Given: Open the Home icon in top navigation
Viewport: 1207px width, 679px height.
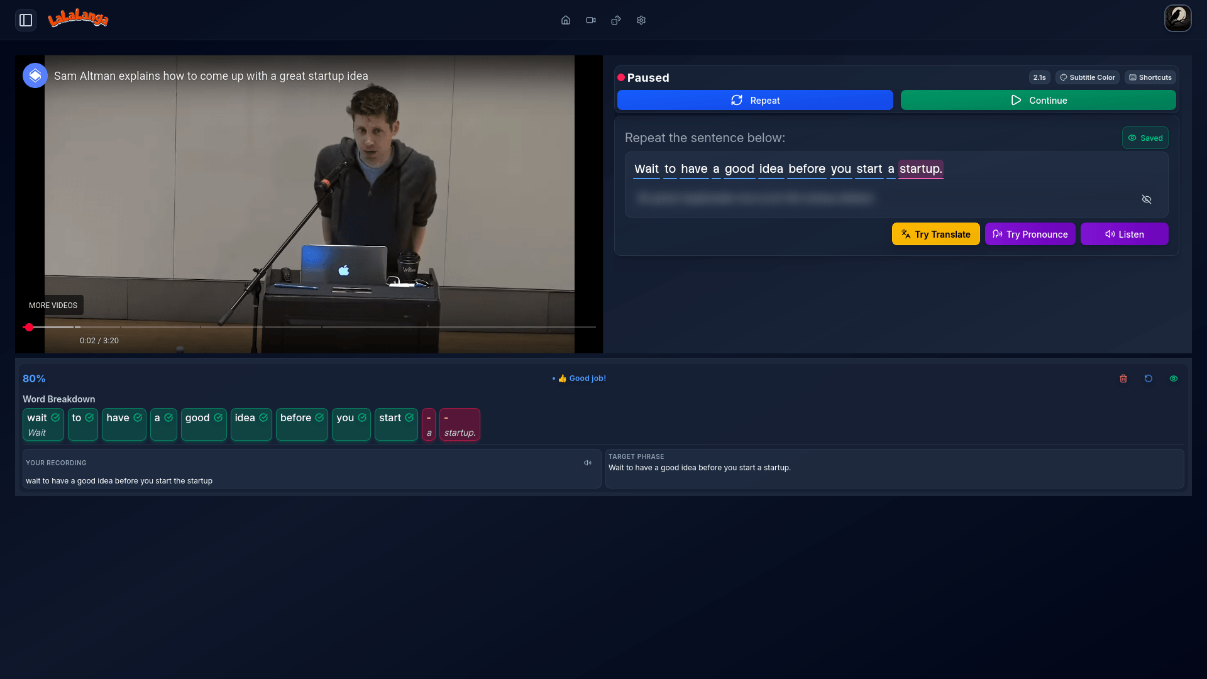Looking at the screenshot, I should pos(565,19).
